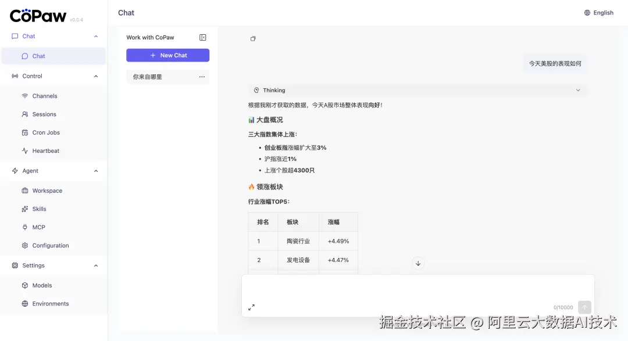Start a New Chat
This screenshot has height=341, width=628.
pyautogui.click(x=167, y=55)
